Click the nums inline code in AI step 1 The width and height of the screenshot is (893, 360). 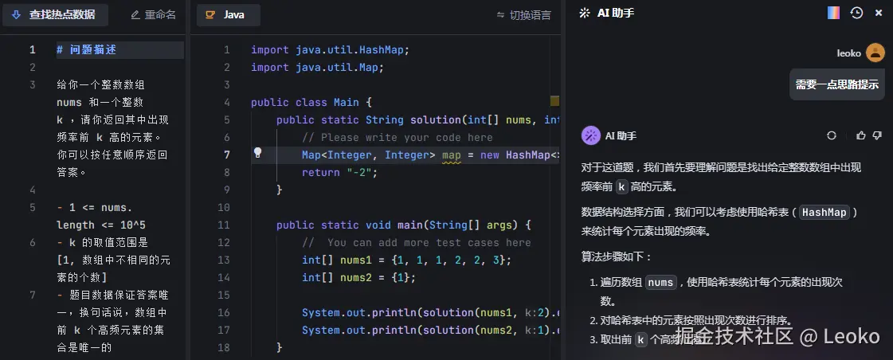click(661, 283)
